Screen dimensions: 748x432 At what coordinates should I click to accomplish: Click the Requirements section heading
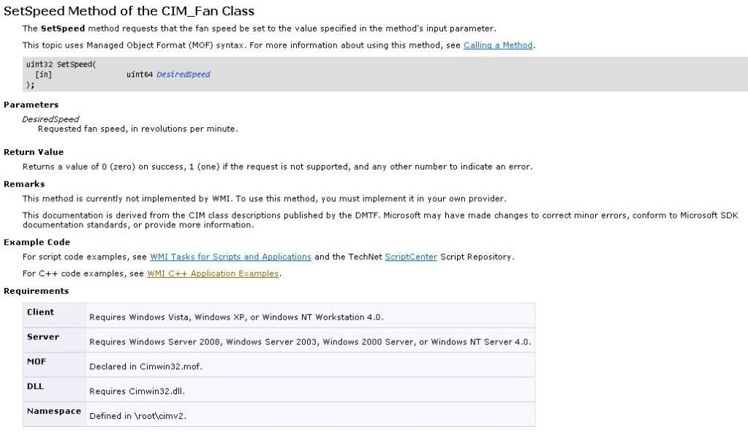click(x=37, y=290)
